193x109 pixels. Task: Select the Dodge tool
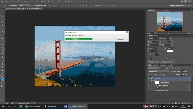point(2,54)
